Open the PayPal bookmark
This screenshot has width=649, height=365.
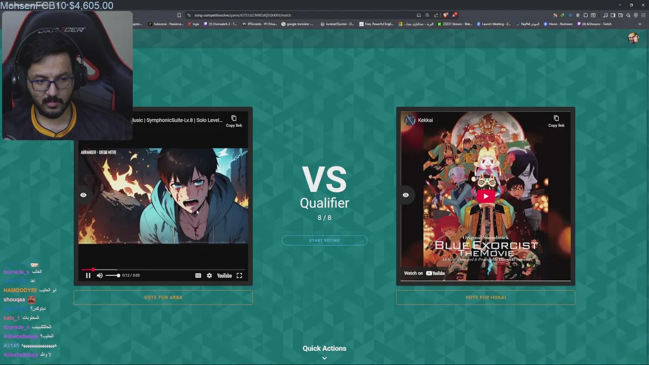coord(527,24)
